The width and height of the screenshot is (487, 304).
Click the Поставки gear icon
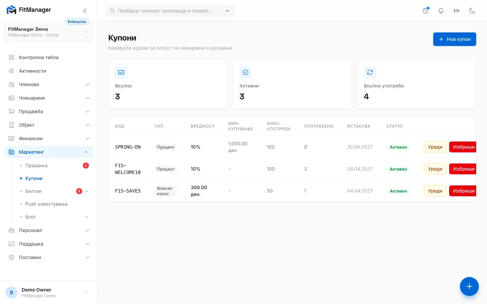[x=11, y=257]
